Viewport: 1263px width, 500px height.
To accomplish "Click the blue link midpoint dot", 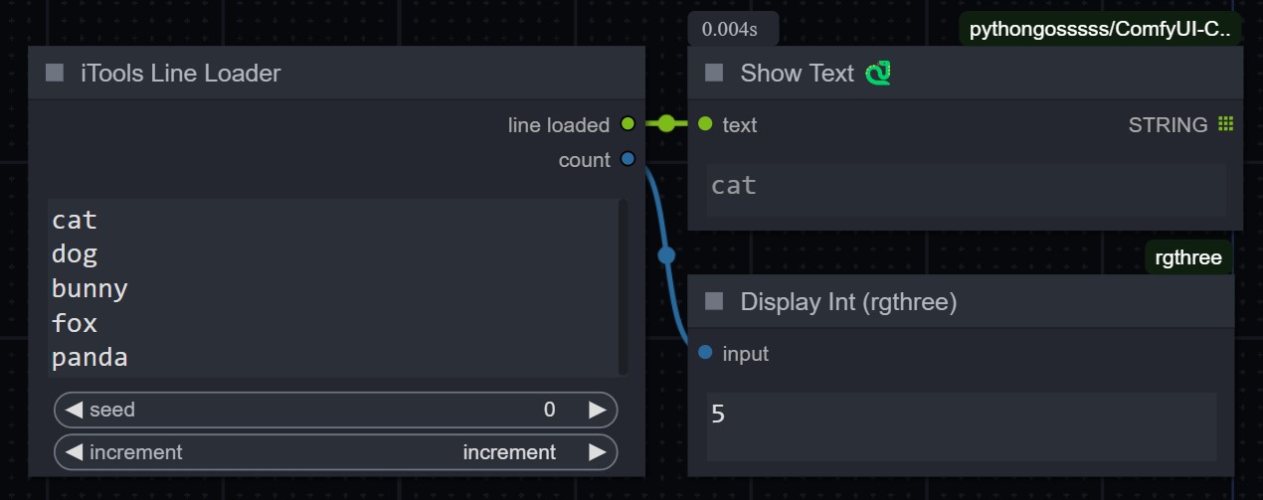I will [666, 255].
